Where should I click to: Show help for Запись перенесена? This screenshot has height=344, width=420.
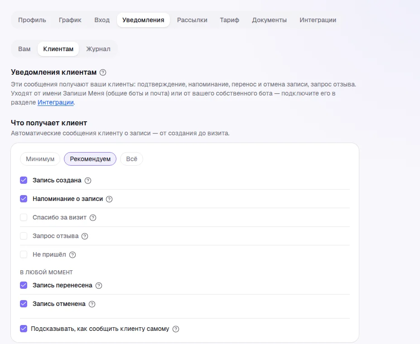99,286
